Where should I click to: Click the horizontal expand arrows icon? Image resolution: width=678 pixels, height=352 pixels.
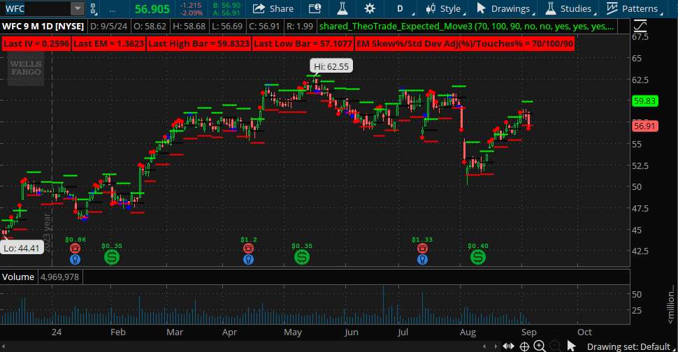(x=509, y=346)
